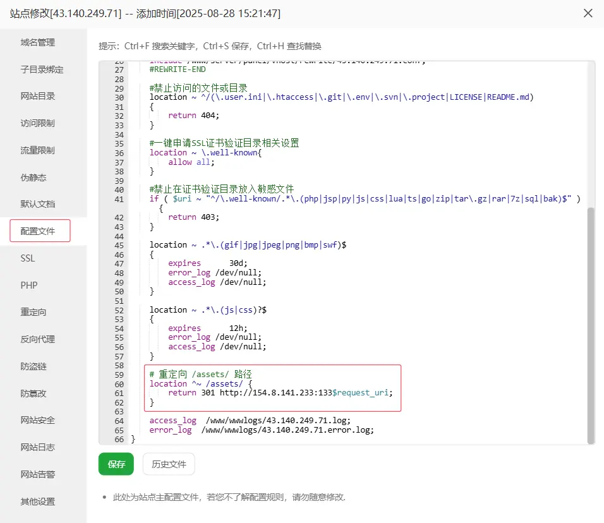Click 'location ~ \.well-known{' line
The image size is (604, 523).
tap(206, 153)
